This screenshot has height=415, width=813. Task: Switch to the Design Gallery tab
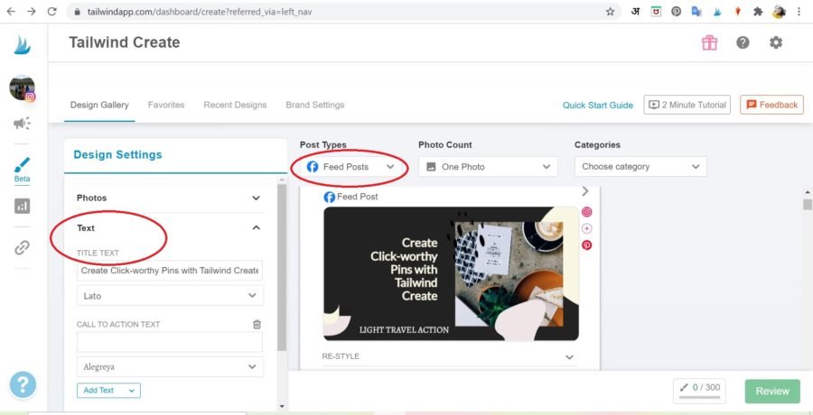tap(99, 105)
